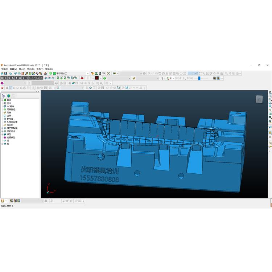272x272 pixels.
Task: Click the 10 numbered toolbar button
Action: click(2, 78)
